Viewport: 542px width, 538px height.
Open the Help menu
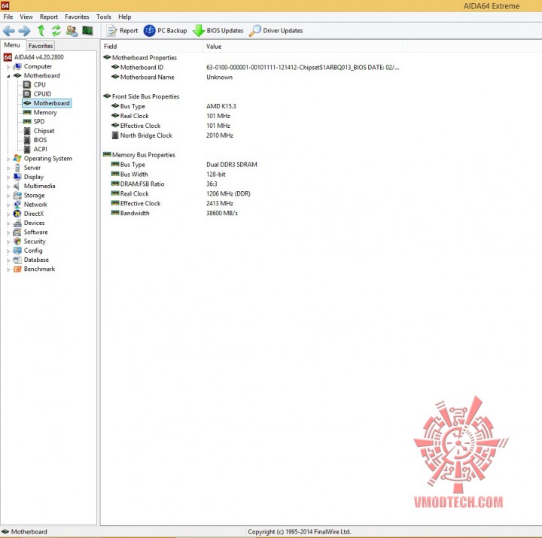coord(124,17)
